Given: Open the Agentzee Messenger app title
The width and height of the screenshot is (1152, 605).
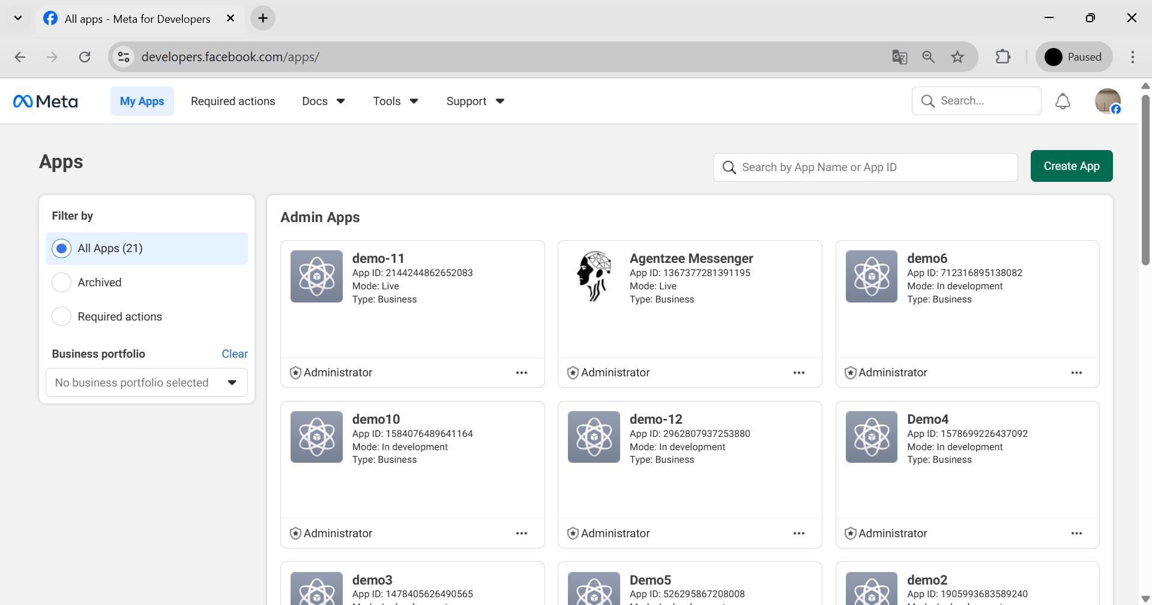Looking at the screenshot, I should [691, 259].
